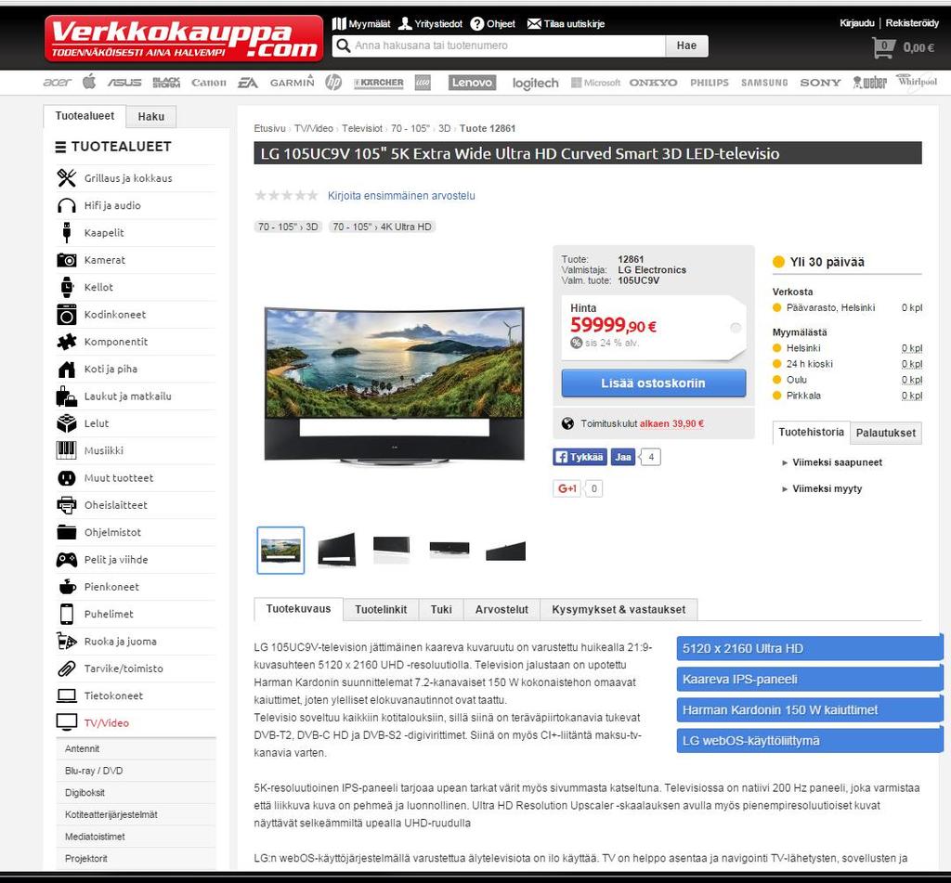Open the Myymälät stores link
951x883 pixels.
tap(362, 23)
